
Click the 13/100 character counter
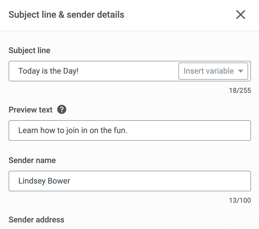240,200
